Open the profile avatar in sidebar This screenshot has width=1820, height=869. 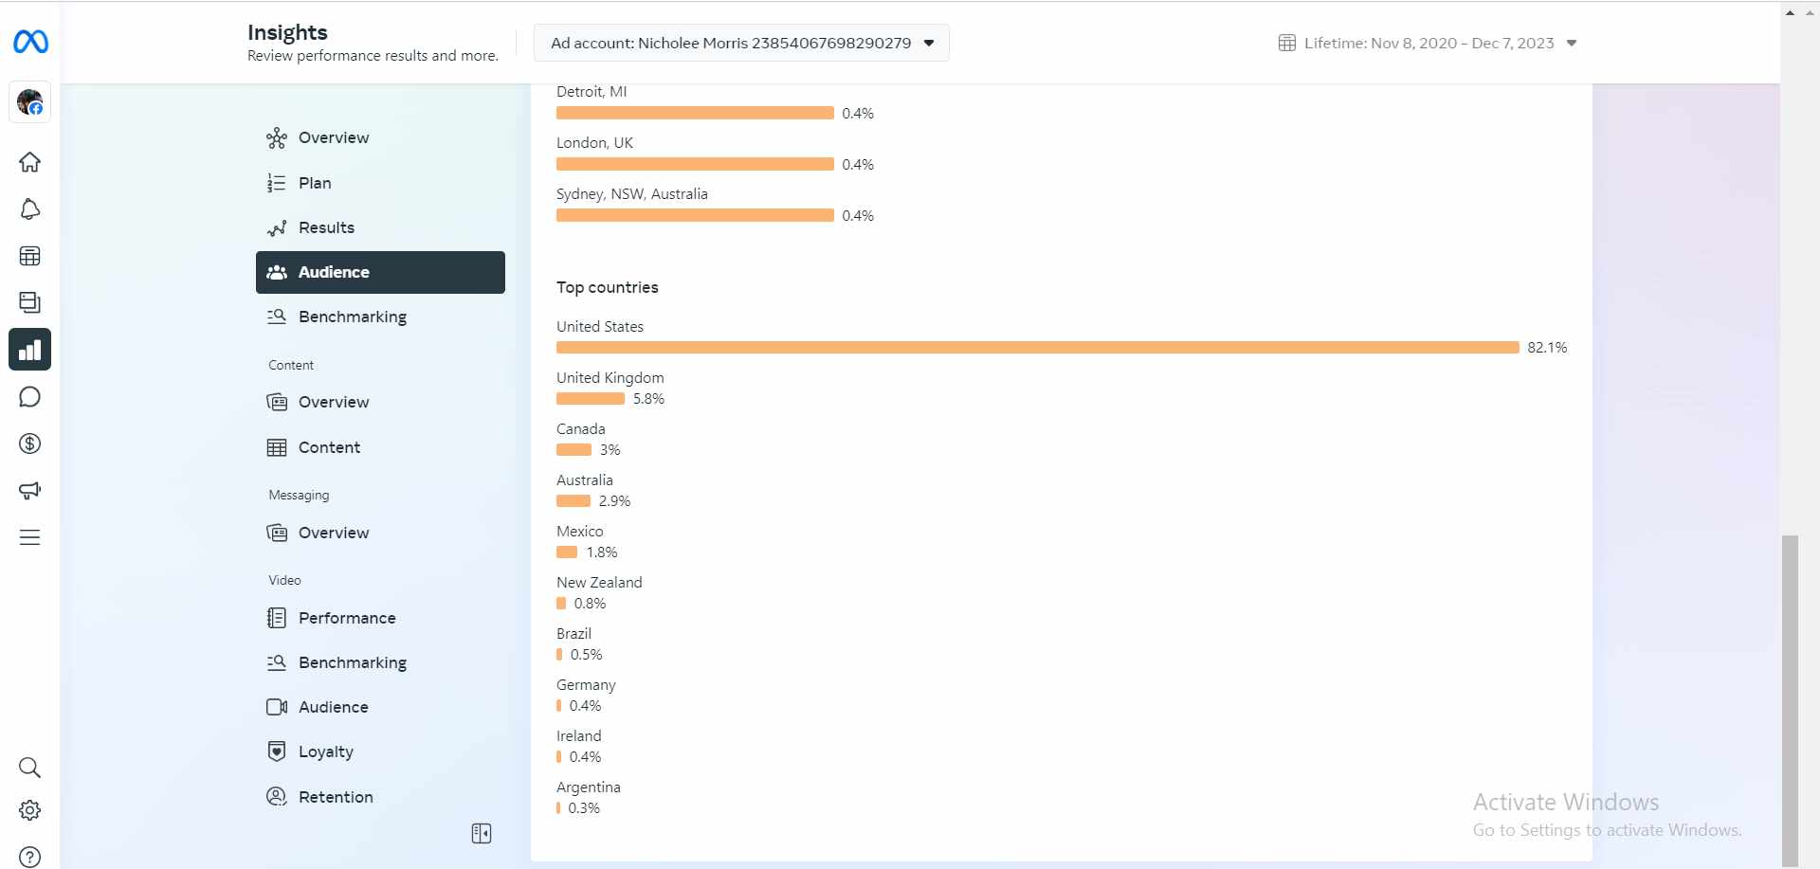pos(30,102)
